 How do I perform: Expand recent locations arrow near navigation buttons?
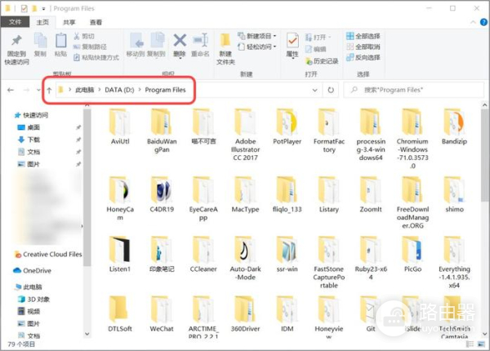tap(38, 90)
